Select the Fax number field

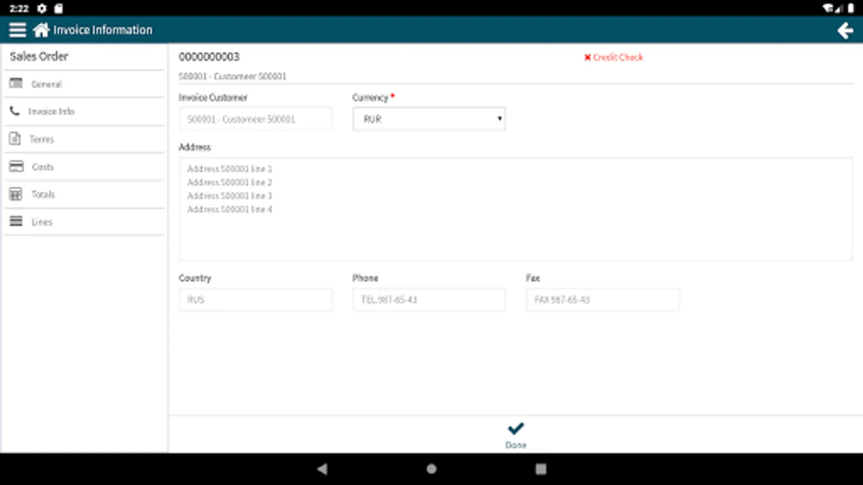(602, 300)
